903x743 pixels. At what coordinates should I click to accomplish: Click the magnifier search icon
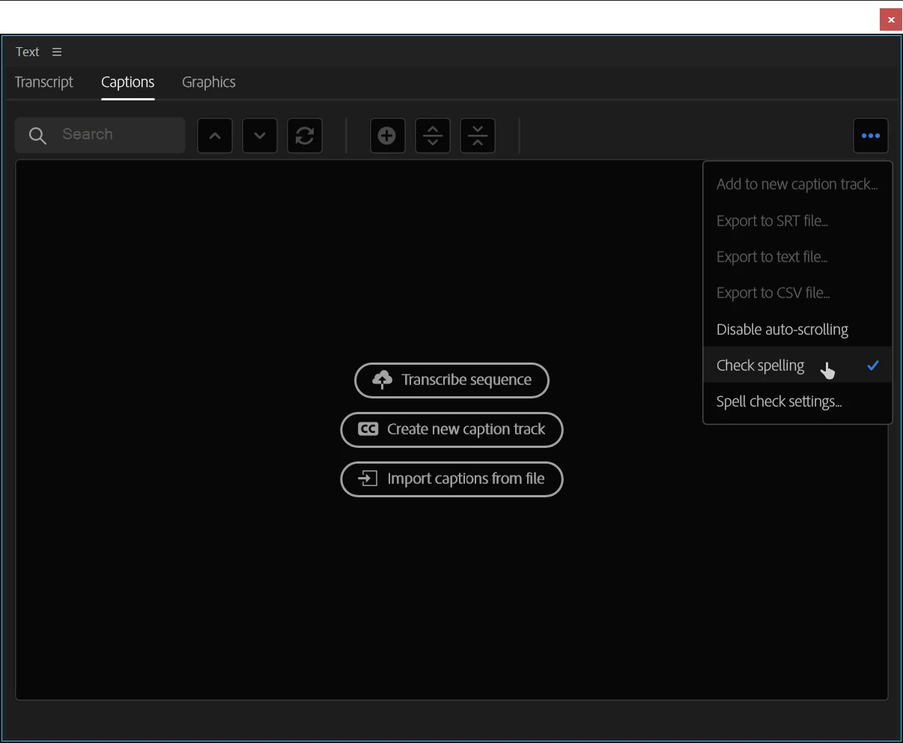coord(37,136)
